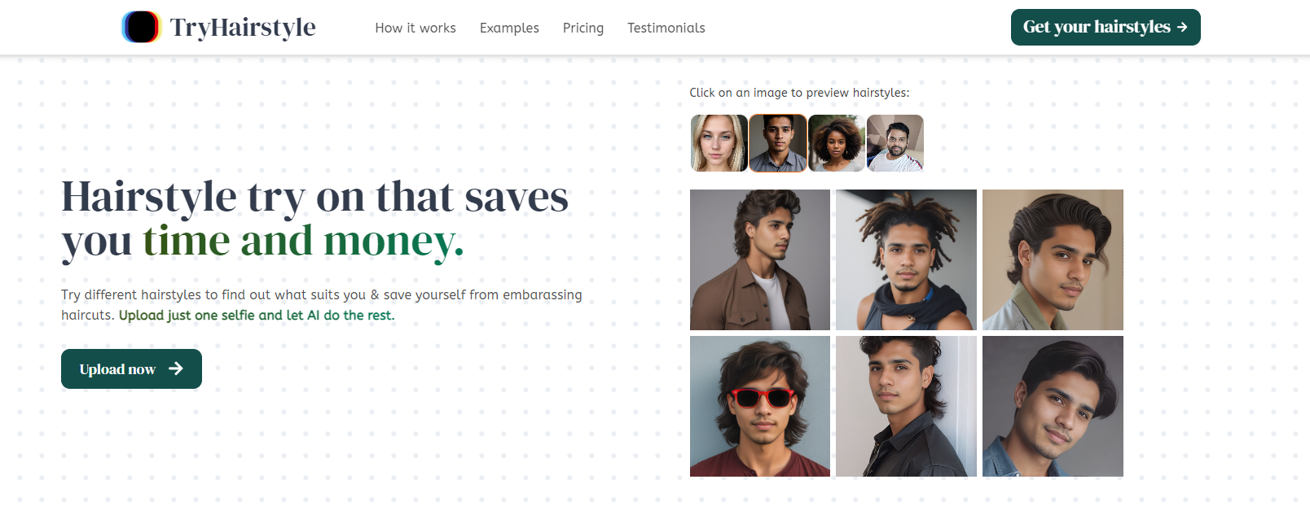The width and height of the screenshot is (1310, 510).
Task: Go to Examples in navigation
Action: tap(509, 28)
